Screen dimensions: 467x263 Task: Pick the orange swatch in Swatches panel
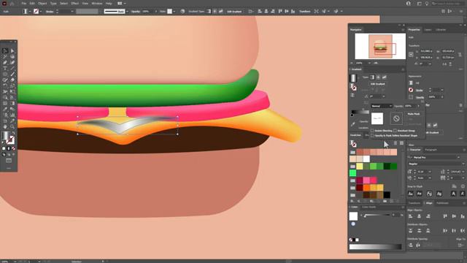(366, 188)
